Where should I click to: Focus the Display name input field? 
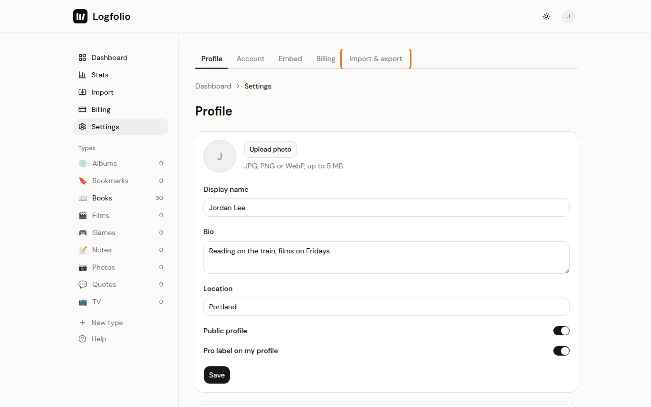(x=387, y=208)
